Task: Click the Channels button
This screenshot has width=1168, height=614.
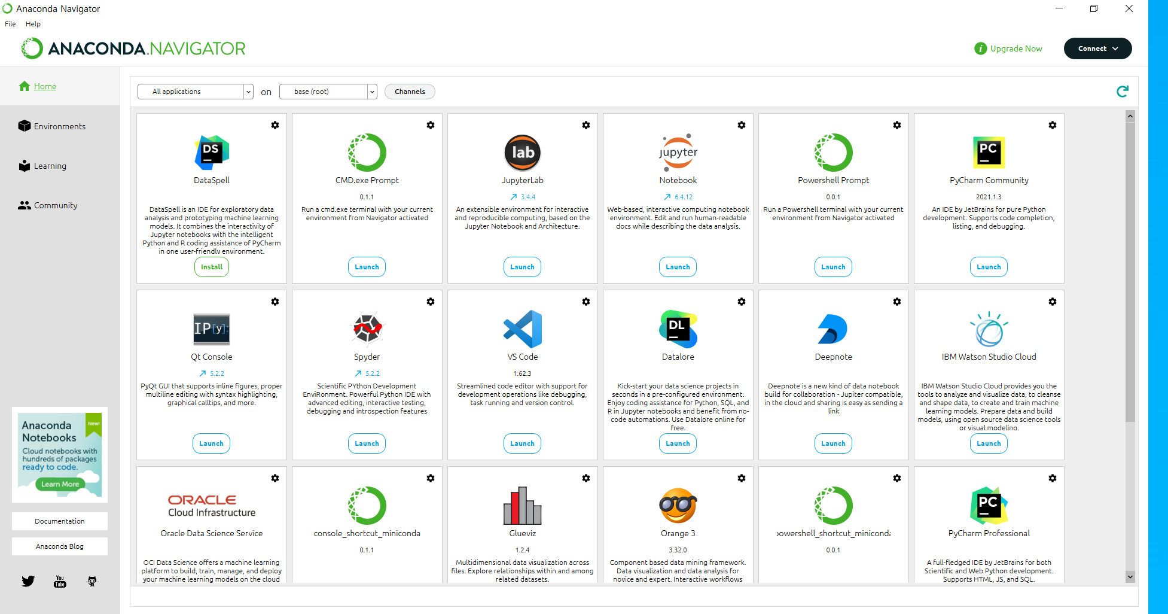Action: tap(410, 92)
